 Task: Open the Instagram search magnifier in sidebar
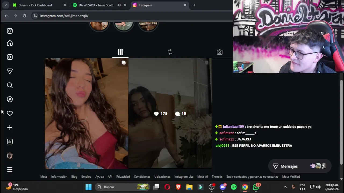[10, 85]
